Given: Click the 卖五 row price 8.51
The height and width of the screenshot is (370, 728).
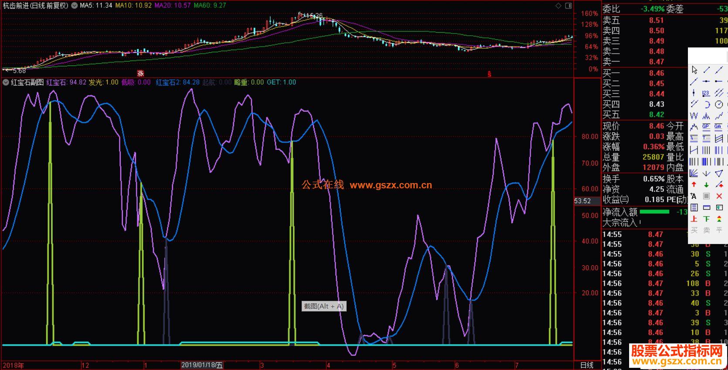Looking at the screenshot, I should click(x=657, y=20).
